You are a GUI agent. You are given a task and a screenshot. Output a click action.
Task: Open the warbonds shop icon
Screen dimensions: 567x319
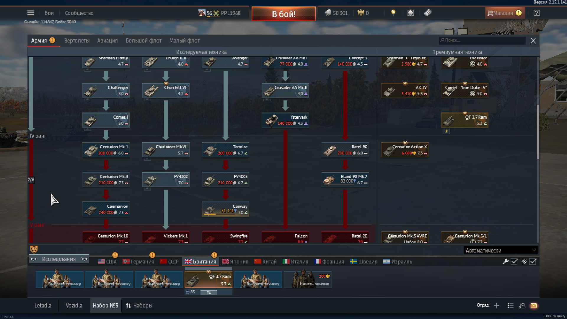pyautogui.click(x=410, y=13)
